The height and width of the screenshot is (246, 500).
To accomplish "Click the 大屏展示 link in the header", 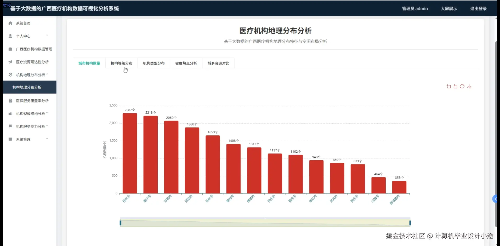I will [x=449, y=8].
